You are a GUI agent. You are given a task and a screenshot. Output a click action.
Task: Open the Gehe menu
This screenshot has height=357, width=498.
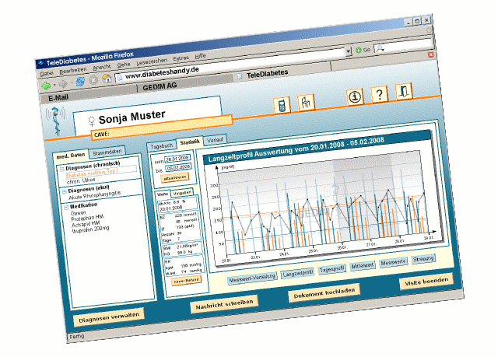pyautogui.click(x=124, y=65)
